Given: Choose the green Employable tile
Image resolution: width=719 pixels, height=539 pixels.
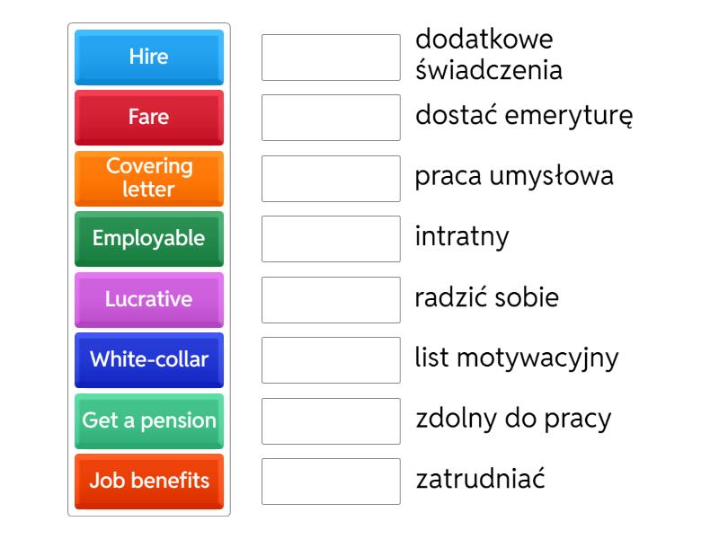Looking at the screenshot, I should (148, 239).
